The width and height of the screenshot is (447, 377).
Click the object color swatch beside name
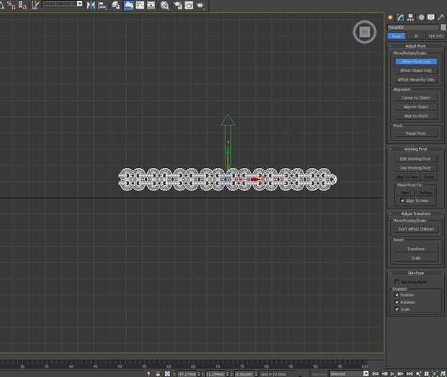coord(443,27)
